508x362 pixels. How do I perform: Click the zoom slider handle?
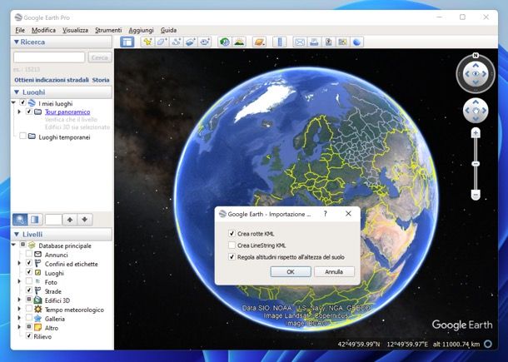pos(476,164)
